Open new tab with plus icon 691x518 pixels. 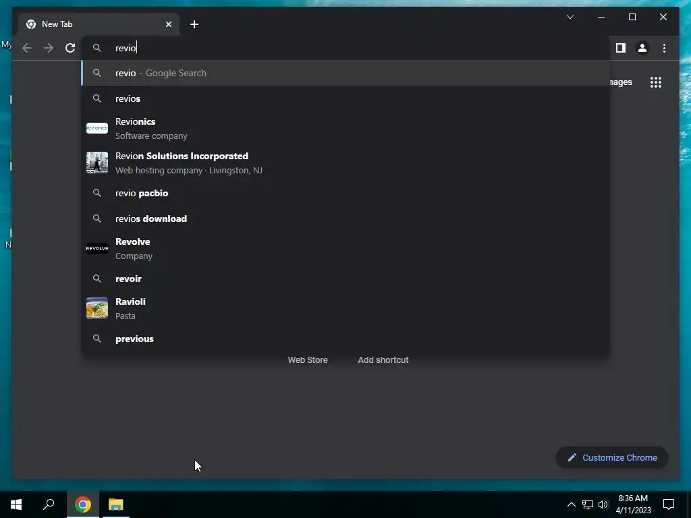click(x=194, y=24)
